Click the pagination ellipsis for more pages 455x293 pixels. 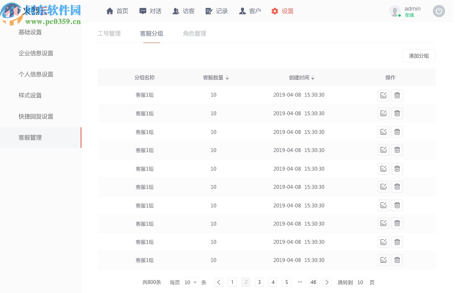pyautogui.click(x=300, y=282)
